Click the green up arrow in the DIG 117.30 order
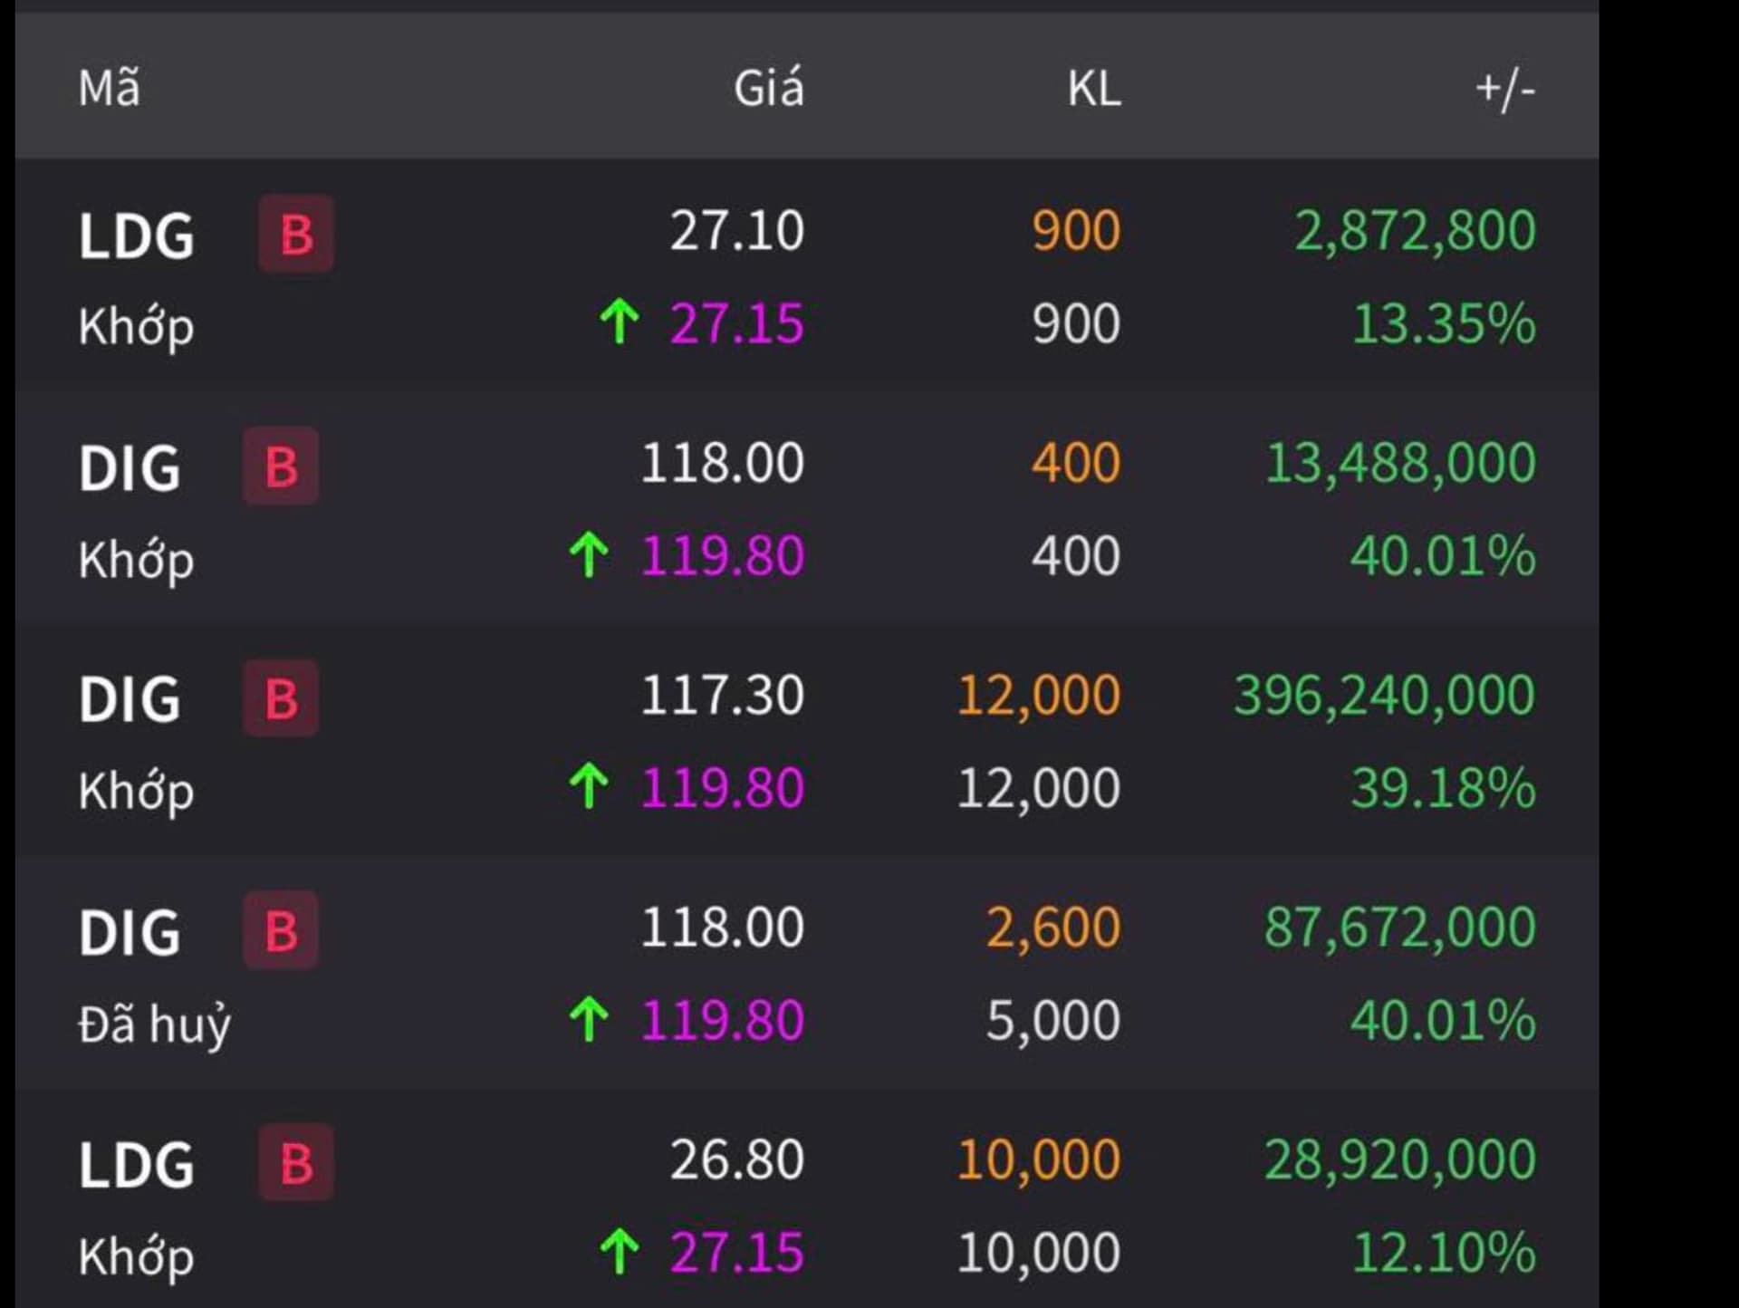Viewport: 1739px width, 1308px height. coord(589,786)
